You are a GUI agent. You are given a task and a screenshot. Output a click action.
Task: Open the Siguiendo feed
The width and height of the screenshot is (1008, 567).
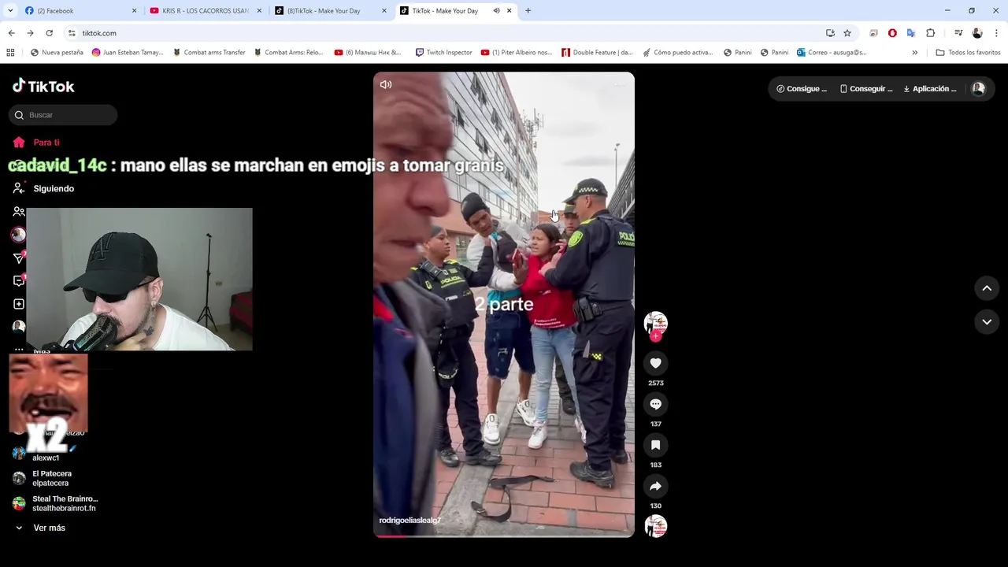point(43,188)
